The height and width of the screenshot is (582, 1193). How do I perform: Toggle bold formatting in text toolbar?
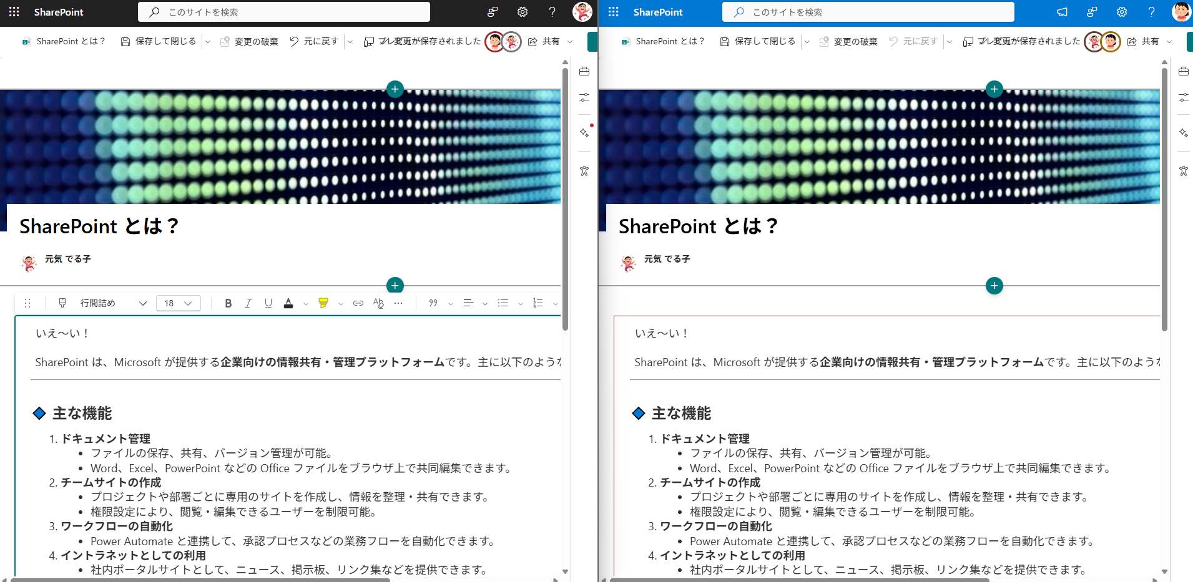(228, 303)
